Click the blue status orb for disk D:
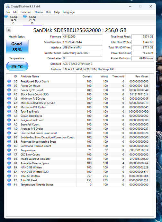Viewport: 162px width, 222px height. pyautogui.click(x=25, y=16)
